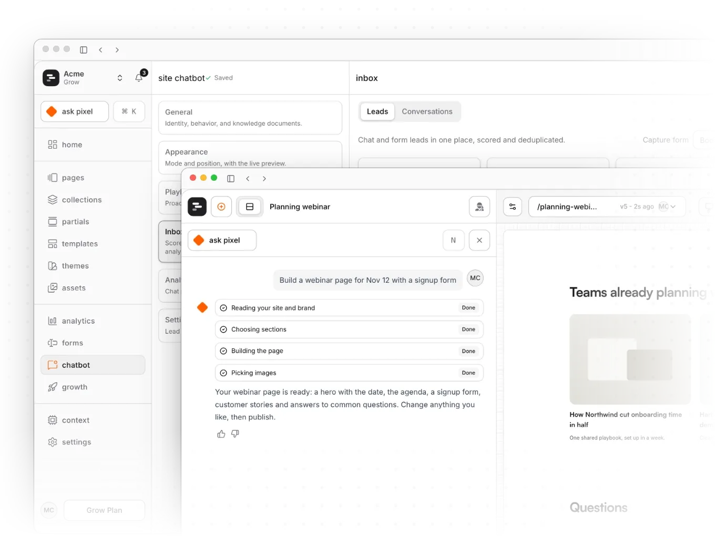Click the person icon button in editor header
This screenshot has height=536, width=715.
[x=479, y=207]
